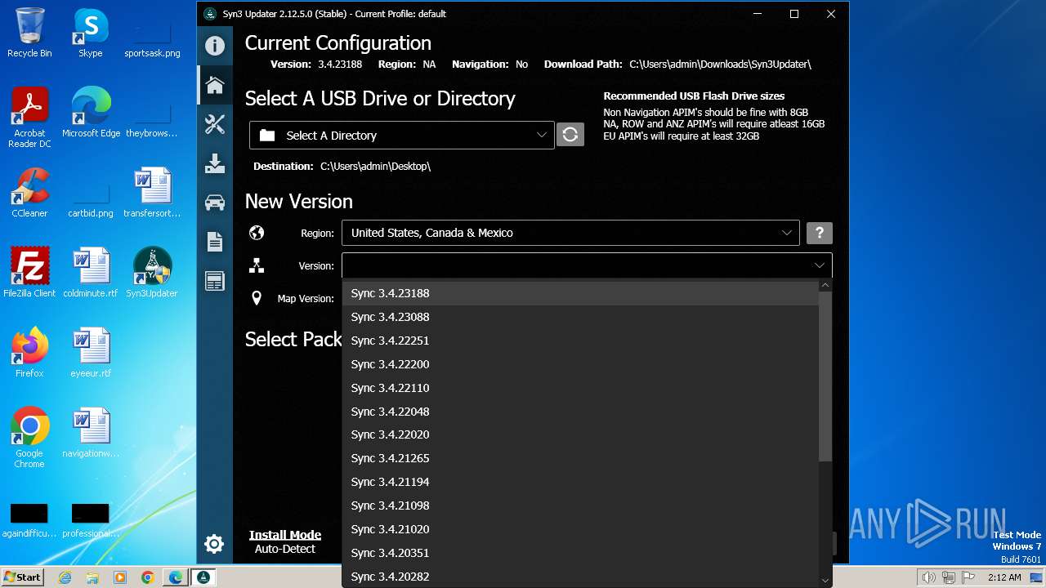Open Select A Directory drive dropdown
The width and height of the screenshot is (1046, 588).
click(x=402, y=135)
